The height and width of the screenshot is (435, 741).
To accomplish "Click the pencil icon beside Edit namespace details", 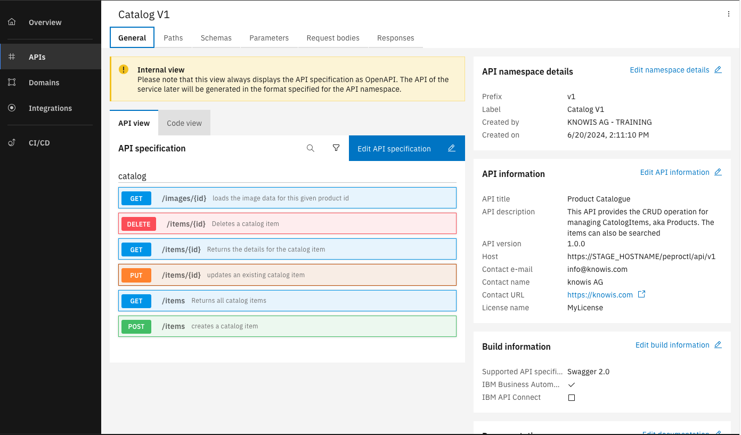I will pos(718,69).
